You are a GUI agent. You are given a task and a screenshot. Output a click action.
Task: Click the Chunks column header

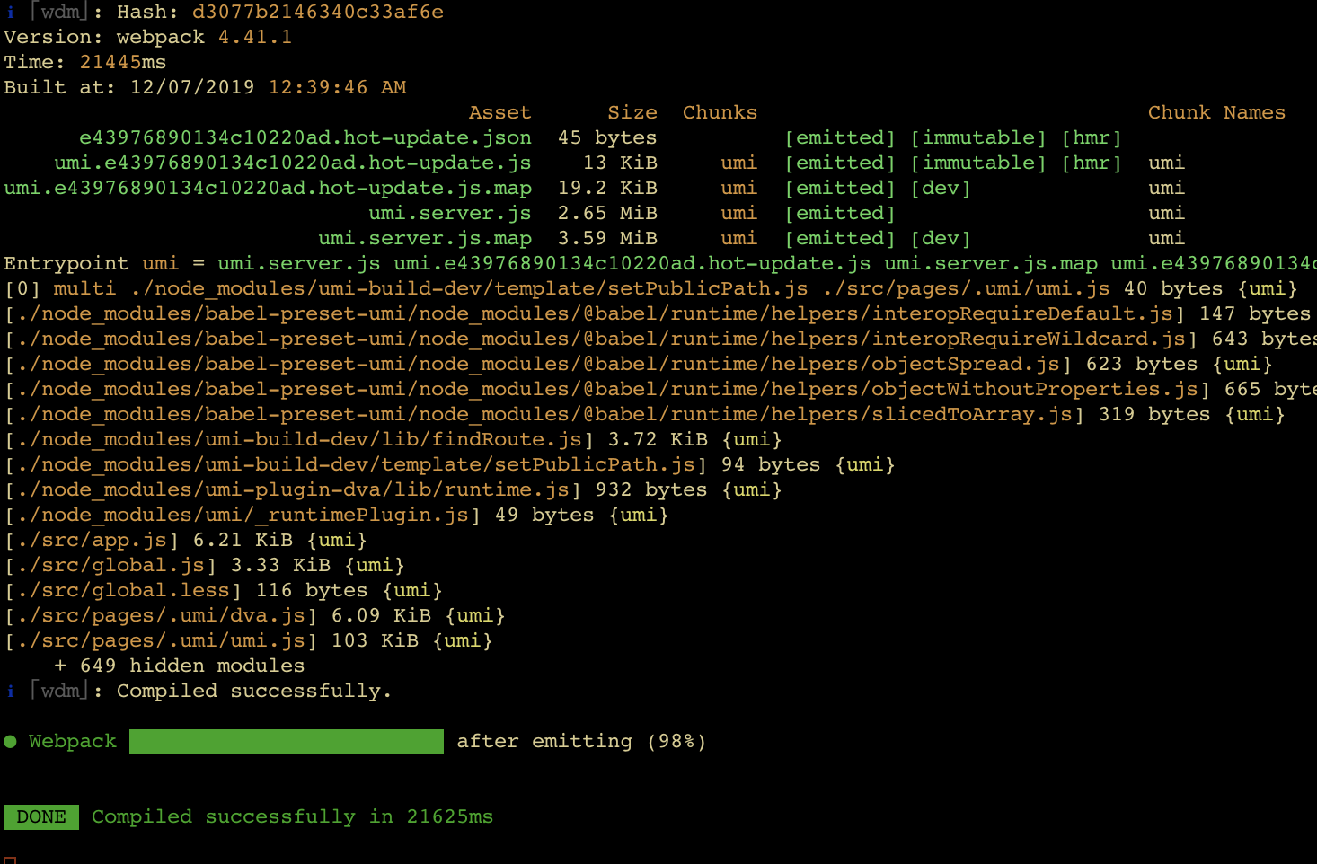tap(720, 113)
